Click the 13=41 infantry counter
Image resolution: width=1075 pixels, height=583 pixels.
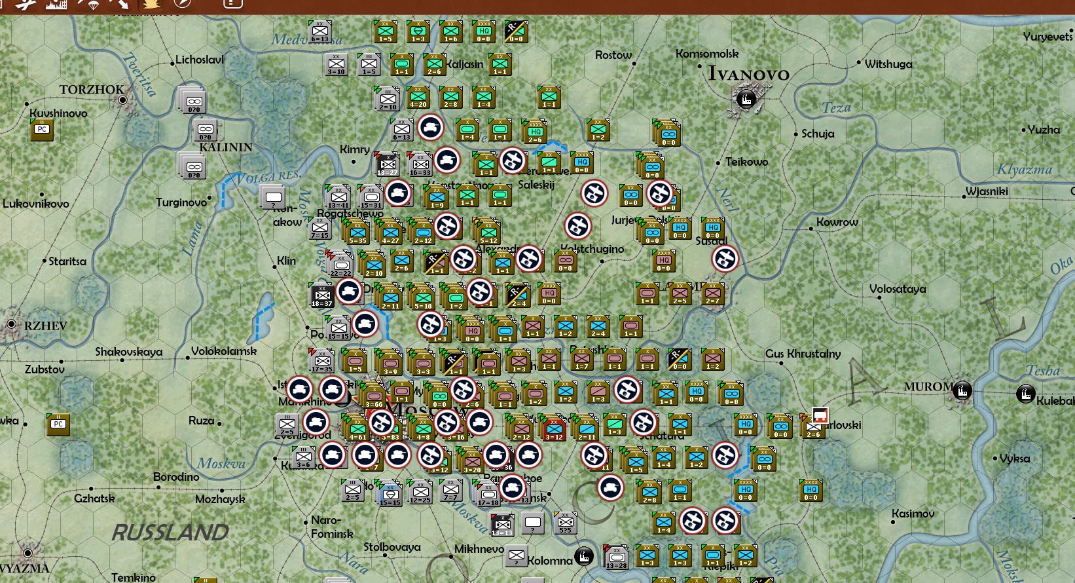click(338, 196)
